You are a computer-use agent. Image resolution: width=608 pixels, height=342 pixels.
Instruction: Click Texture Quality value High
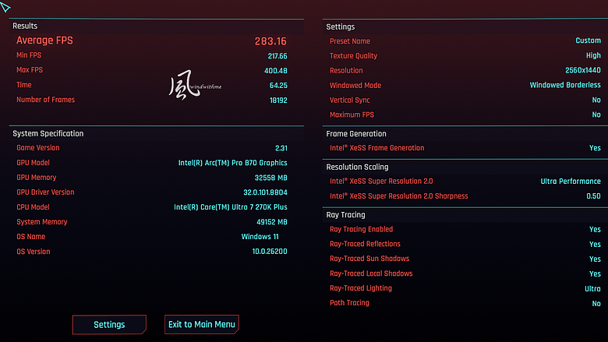[x=593, y=55]
